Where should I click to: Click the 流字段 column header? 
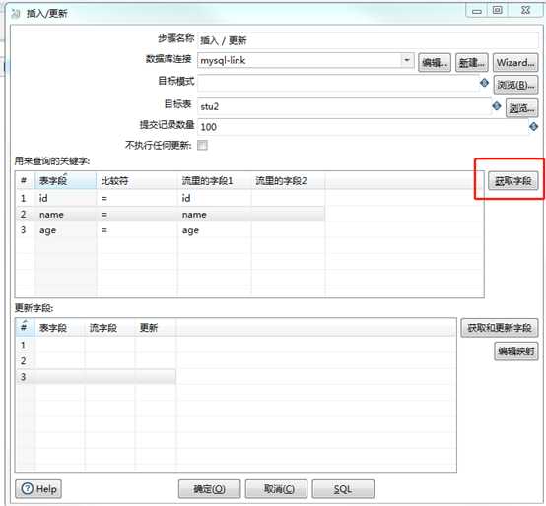[x=109, y=328]
